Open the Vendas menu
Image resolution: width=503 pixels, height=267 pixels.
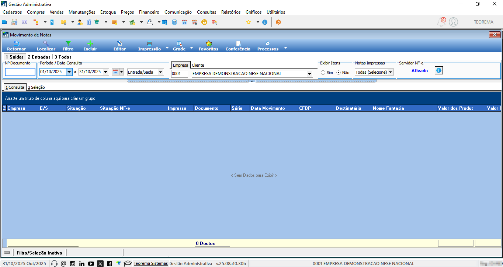56,12
